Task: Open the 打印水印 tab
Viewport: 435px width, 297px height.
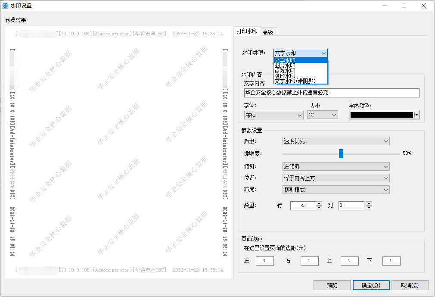Action: (247, 31)
